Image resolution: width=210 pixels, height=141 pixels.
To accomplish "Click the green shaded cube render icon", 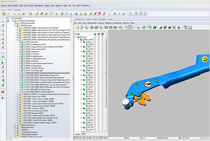I will pyautogui.click(x=155, y=27).
